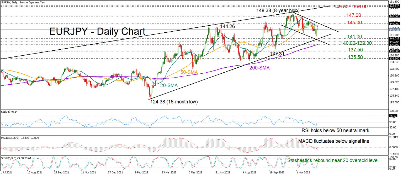Screen dimensions: 403x175
Task: Select the 124.38 (16-month low) annotation
Action: click(x=174, y=102)
